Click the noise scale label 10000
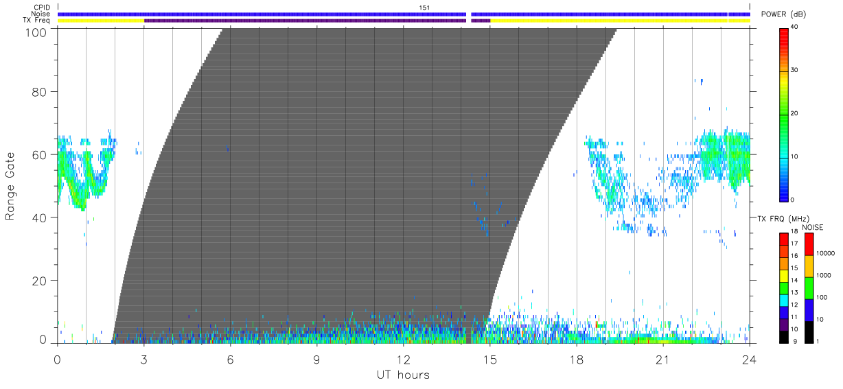Screen dimensions: 843x389 tap(825, 253)
